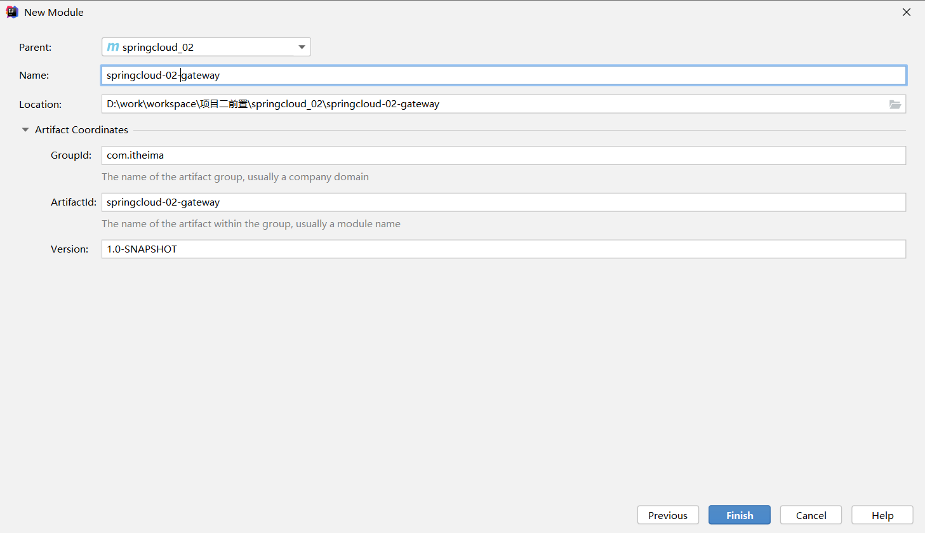The image size is (925, 533).
Task: Collapse the Artifact Coordinates section
Action: click(x=25, y=129)
